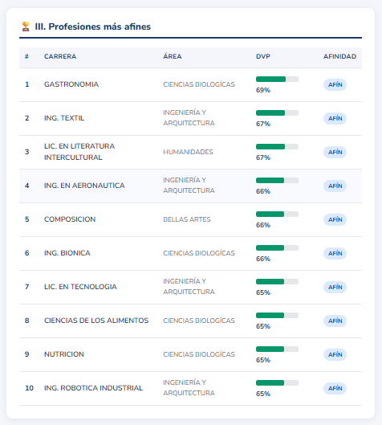Click rank number 10 in the table
The height and width of the screenshot is (425, 382).
point(29,388)
